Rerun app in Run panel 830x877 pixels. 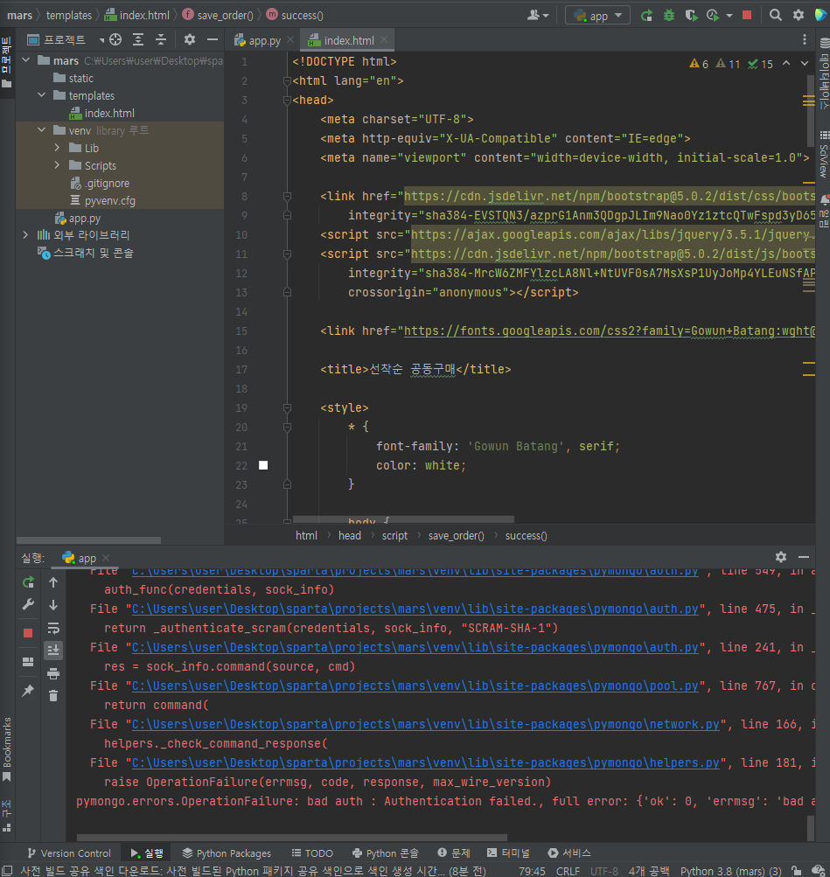[x=28, y=582]
